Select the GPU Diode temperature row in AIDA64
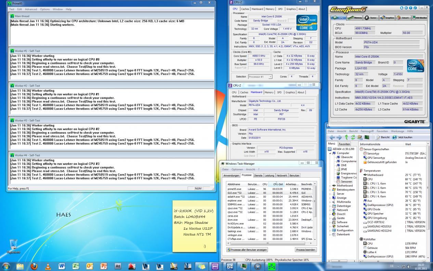The width and height of the screenshot is (433, 271). point(393,209)
